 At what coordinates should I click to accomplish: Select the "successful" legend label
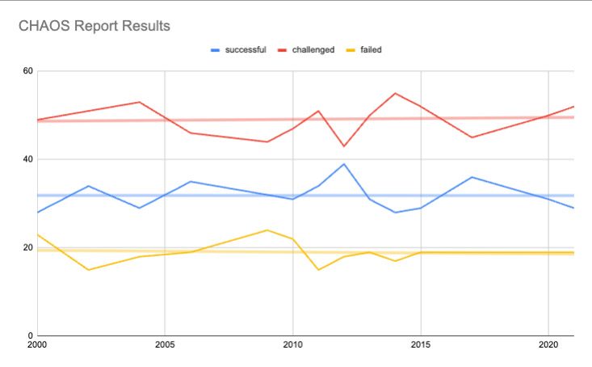click(x=246, y=50)
